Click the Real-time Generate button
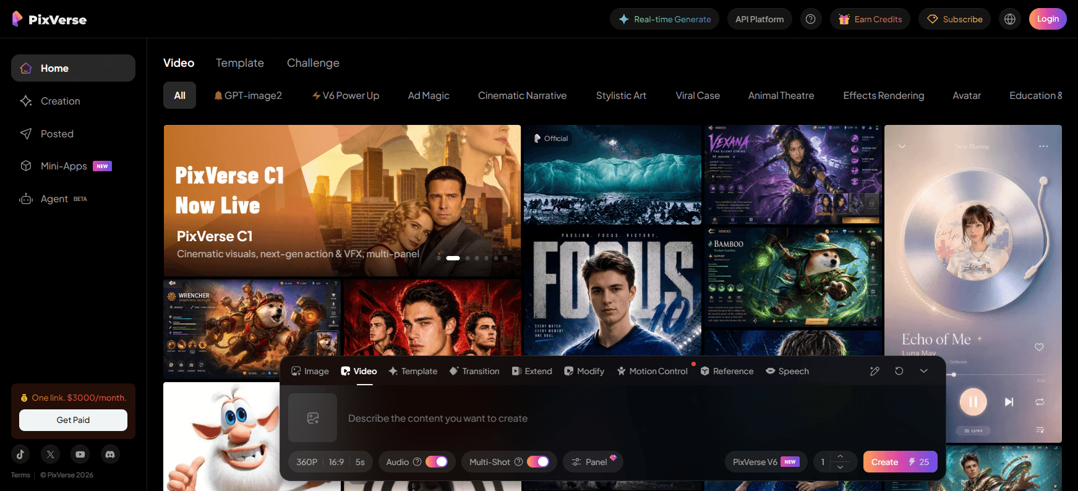Image resolution: width=1078 pixels, height=491 pixels. [664, 19]
